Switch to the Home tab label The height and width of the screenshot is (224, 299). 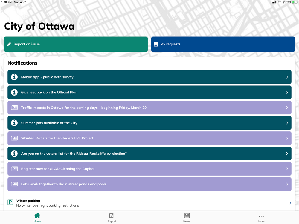coord(37,221)
